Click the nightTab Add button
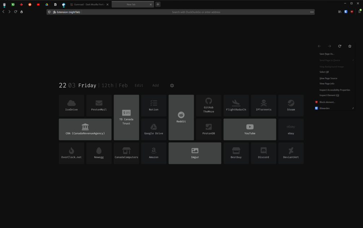The height and width of the screenshot is (228, 363). (x=156, y=85)
